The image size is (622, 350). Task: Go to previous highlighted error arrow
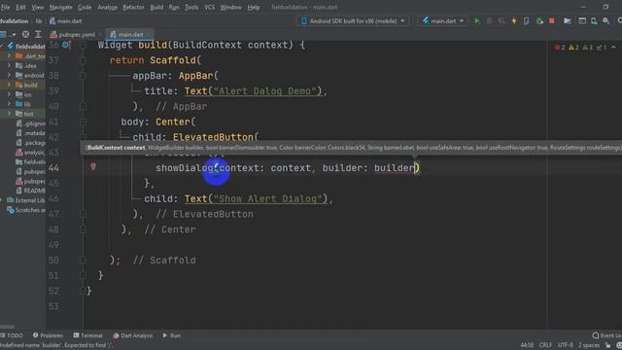[613, 48]
